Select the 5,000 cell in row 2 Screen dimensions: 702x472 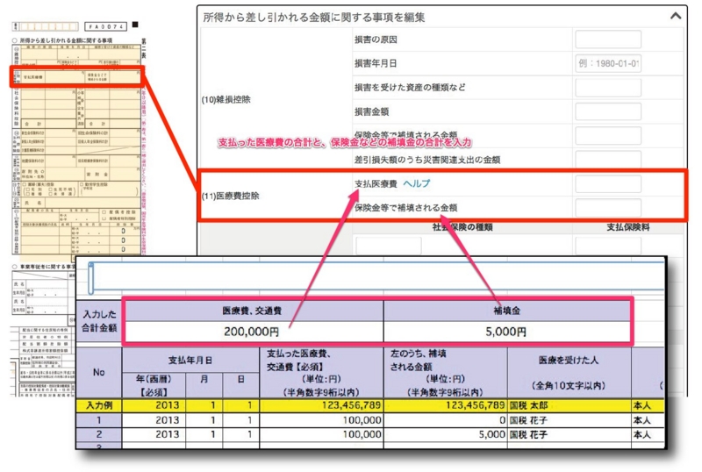click(x=446, y=434)
